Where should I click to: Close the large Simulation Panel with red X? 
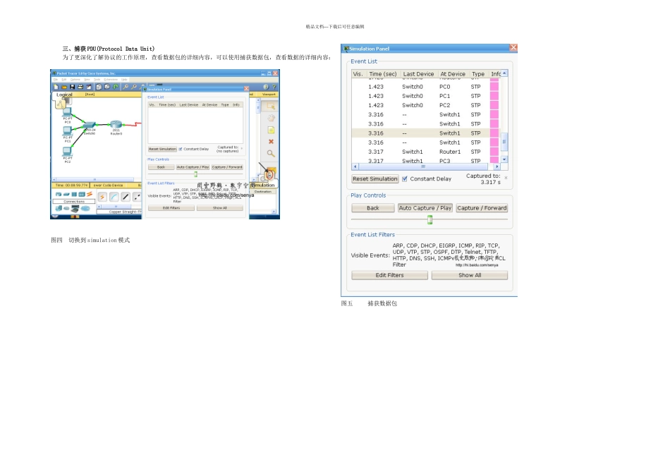pos(513,48)
